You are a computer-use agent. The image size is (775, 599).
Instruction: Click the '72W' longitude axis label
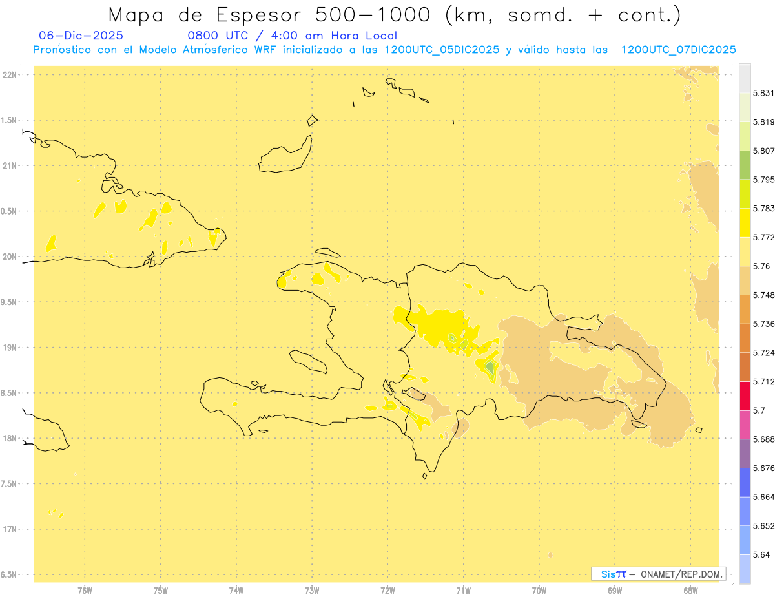[388, 590]
